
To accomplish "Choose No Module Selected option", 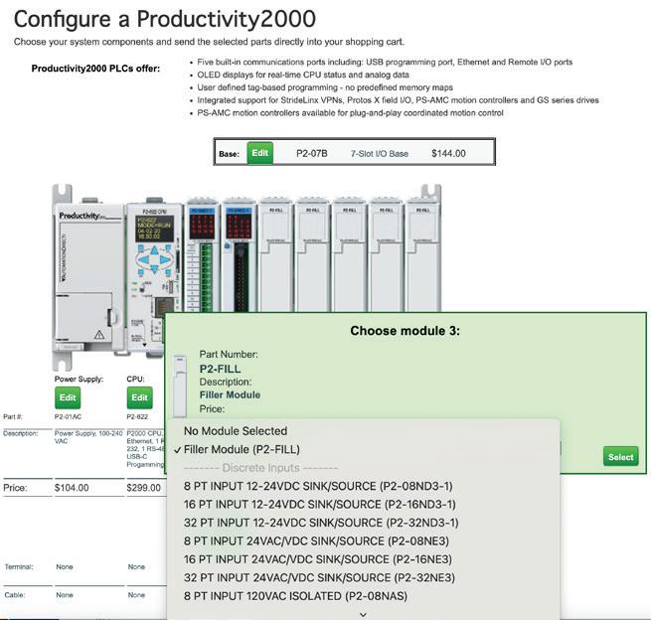I will pyautogui.click(x=363, y=431).
